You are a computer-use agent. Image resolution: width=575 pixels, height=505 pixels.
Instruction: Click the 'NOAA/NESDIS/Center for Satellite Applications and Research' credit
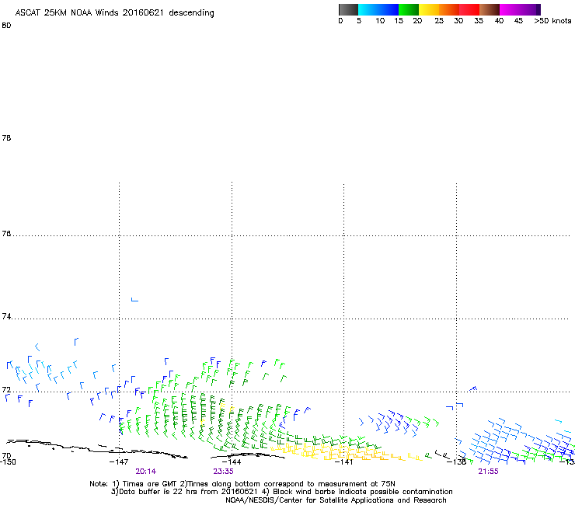[x=336, y=500]
